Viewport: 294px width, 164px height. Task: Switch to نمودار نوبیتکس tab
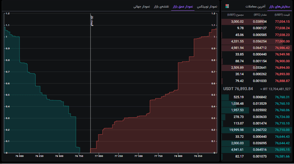tap(207, 7)
